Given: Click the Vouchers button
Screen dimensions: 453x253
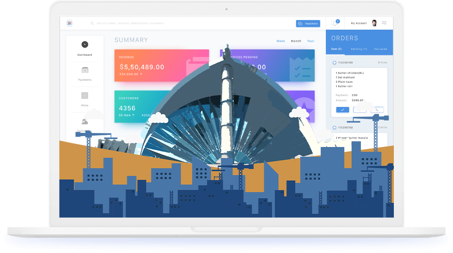Looking at the screenshot, I should [308, 24].
